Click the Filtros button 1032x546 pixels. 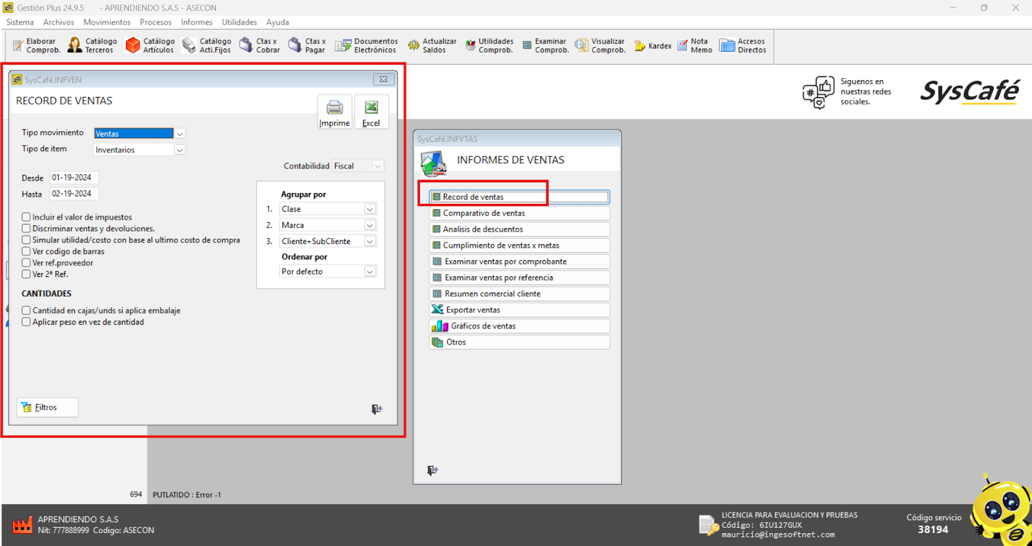(x=47, y=407)
